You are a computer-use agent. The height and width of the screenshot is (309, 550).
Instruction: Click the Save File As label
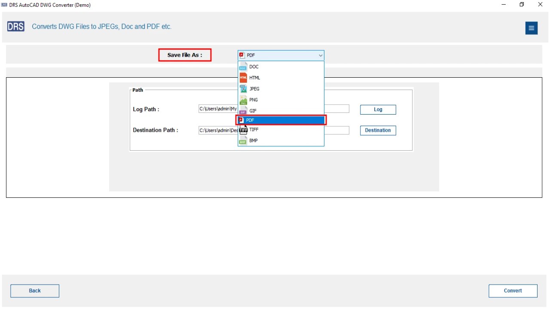point(185,55)
